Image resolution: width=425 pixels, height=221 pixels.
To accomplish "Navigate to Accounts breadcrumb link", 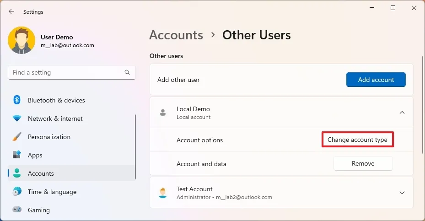I will tap(176, 35).
